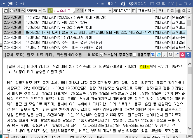Expand the 그룹선택 dropdown arrow
193x138 pixels.
pyautogui.click(x=154, y=11)
